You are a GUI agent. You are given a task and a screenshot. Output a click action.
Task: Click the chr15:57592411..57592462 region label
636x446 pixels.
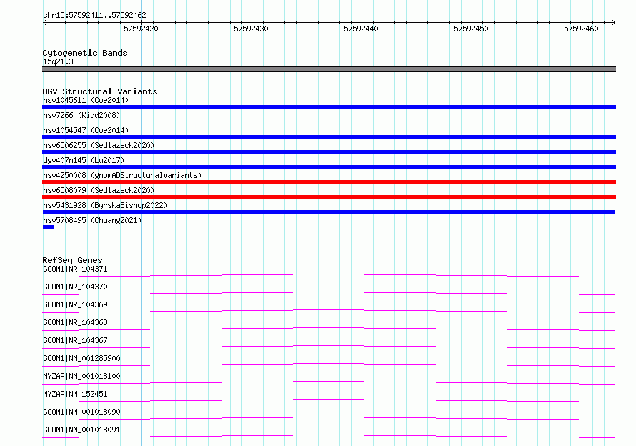point(94,15)
